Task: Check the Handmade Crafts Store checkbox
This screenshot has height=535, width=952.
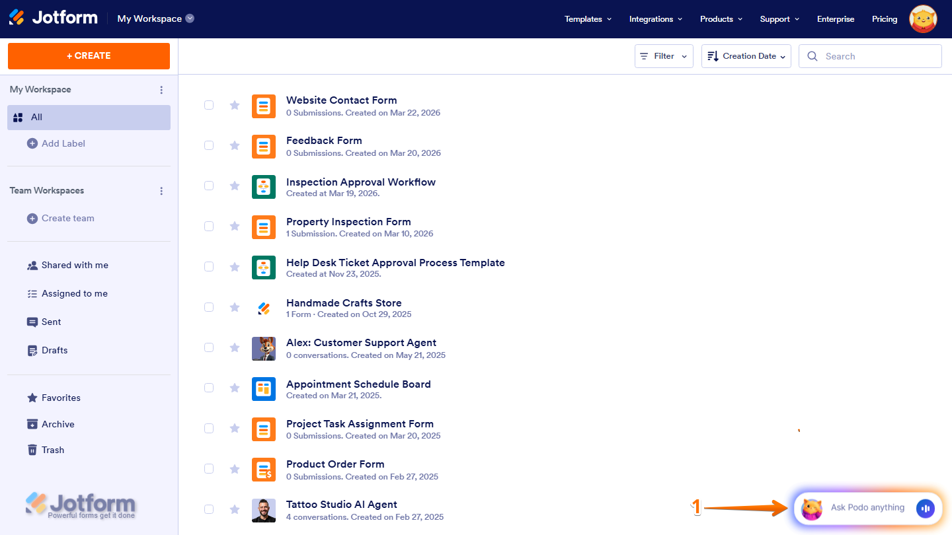Action: (209, 307)
